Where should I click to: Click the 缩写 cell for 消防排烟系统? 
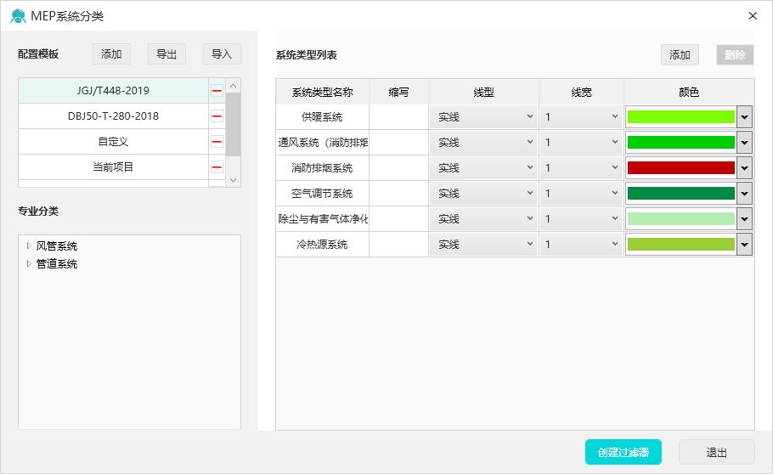point(399,167)
